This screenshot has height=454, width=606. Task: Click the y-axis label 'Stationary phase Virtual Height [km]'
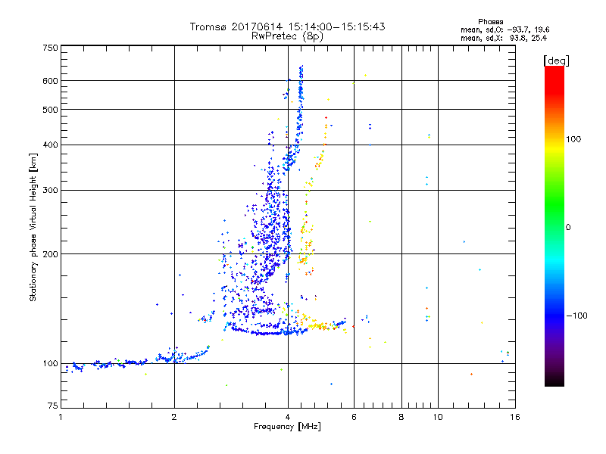[33, 228]
